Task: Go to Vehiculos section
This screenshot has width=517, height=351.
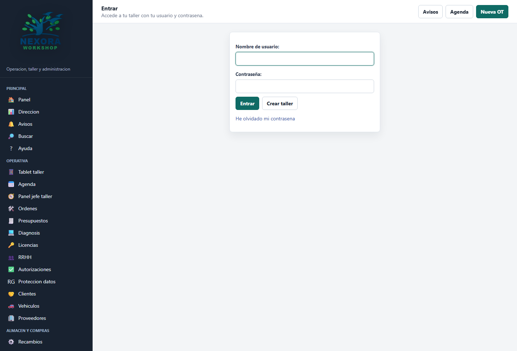Action: [46, 306]
